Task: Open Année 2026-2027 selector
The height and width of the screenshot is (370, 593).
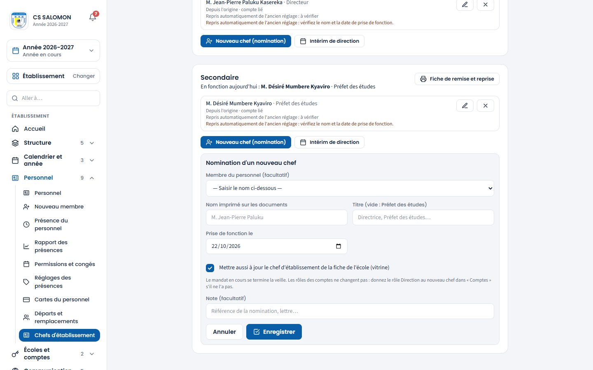Action: 54,51
